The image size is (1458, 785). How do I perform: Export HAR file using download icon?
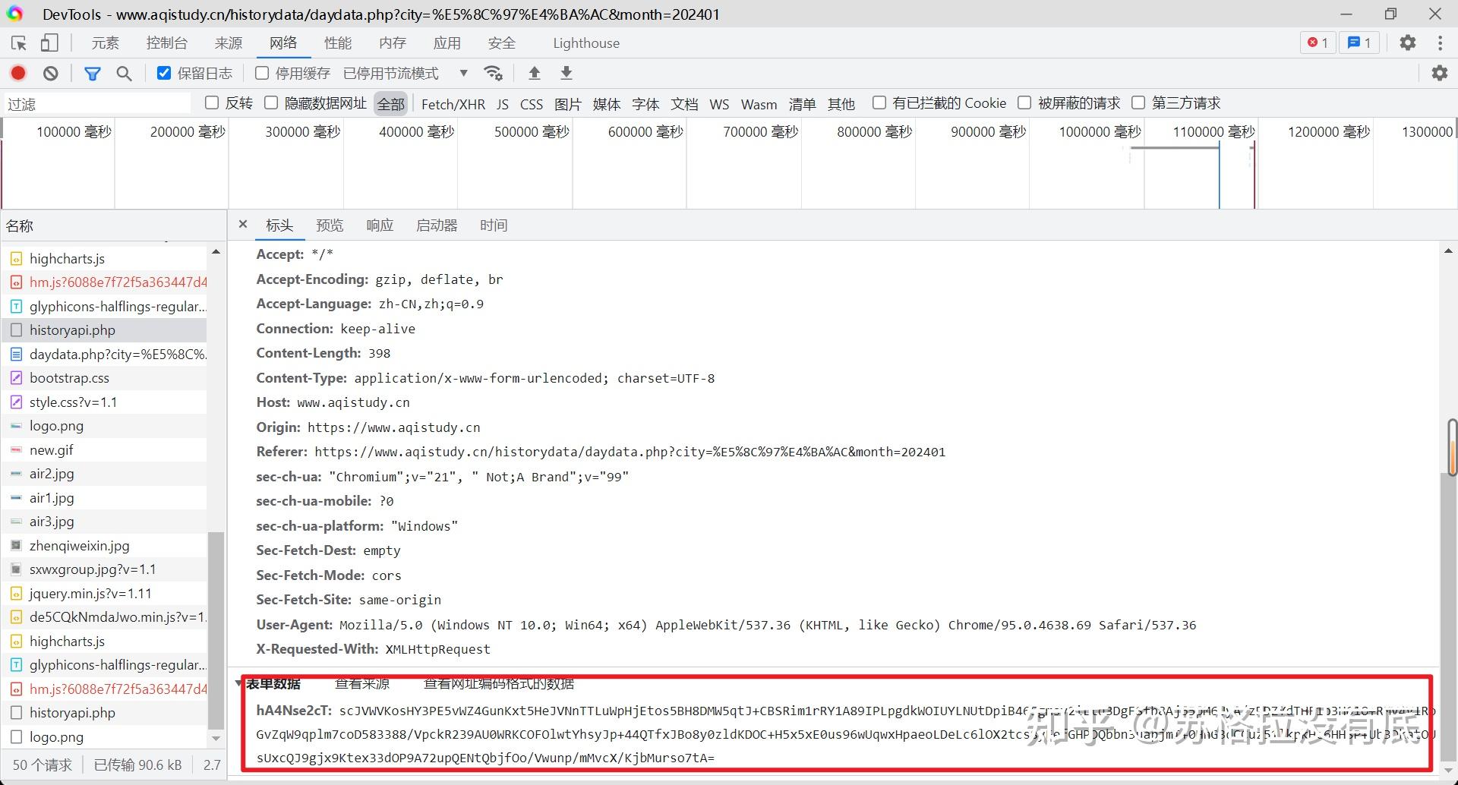(x=566, y=73)
